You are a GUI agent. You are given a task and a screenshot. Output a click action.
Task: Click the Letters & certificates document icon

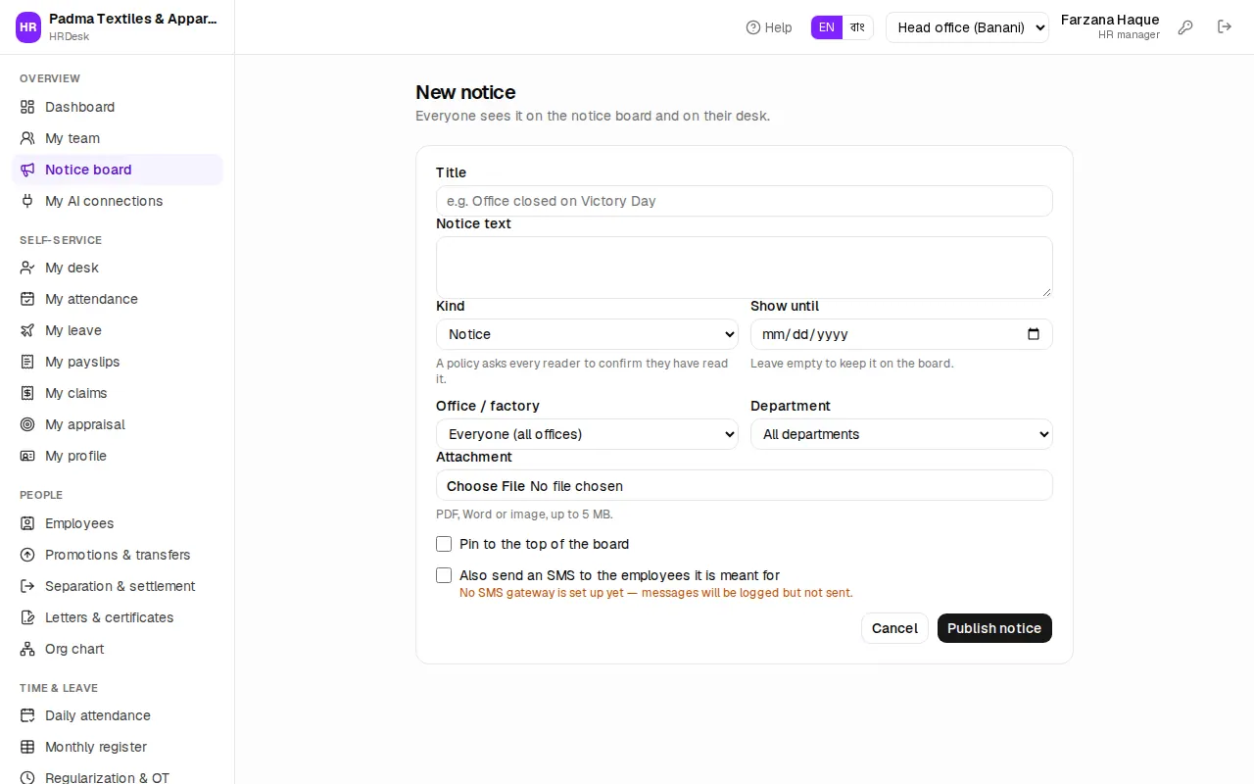tap(27, 617)
